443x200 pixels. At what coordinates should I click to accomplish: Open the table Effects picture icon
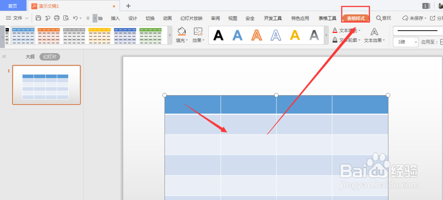click(198, 31)
